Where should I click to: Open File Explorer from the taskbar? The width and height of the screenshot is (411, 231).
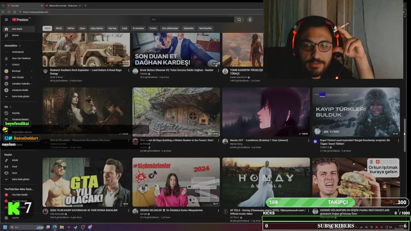(62, 227)
